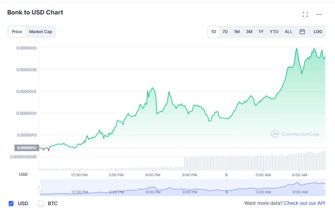The height and width of the screenshot is (217, 335).
Task: Grab the right range slider handle
Action: click(325, 187)
